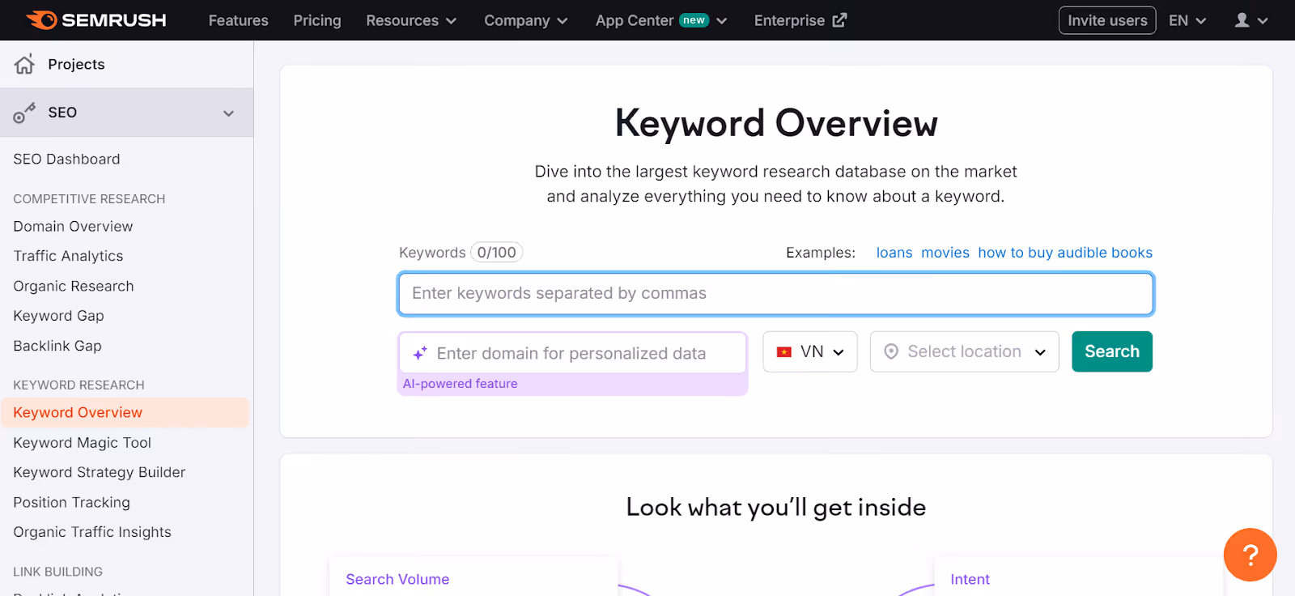
Task: Open Keyword Magic Tool
Action: click(82, 443)
